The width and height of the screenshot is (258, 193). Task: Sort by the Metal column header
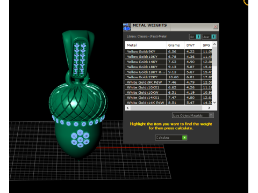tap(146, 45)
